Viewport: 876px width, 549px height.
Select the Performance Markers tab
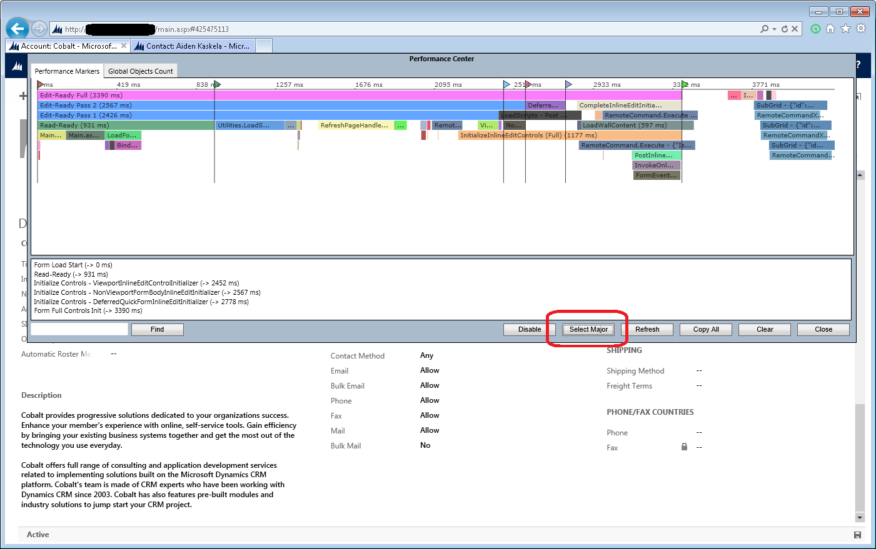pos(67,71)
